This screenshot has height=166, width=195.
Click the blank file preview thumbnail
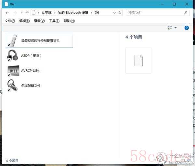click(x=138, y=60)
